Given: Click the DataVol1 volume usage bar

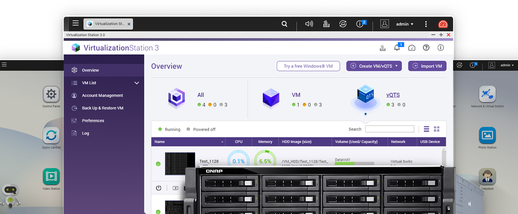Looking at the screenshot, I should [354, 163].
